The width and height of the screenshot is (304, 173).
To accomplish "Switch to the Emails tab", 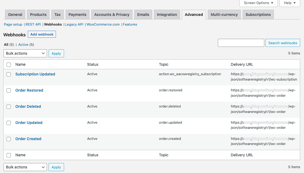I will click(x=143, y=15).
